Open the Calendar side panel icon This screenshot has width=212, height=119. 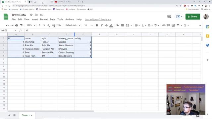click(x=208, y=27)
